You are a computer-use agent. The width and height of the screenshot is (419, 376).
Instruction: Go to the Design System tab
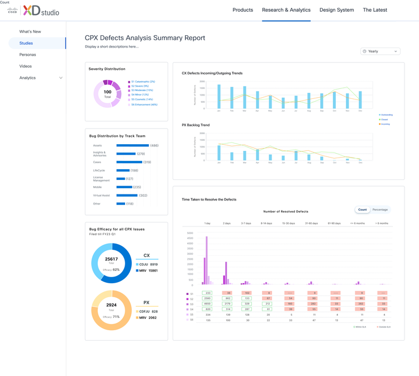point(337,10)
